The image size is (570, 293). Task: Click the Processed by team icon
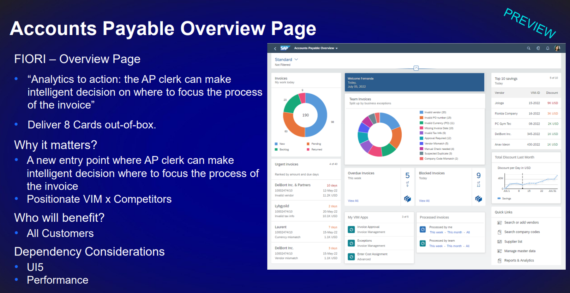coord(423,243)
